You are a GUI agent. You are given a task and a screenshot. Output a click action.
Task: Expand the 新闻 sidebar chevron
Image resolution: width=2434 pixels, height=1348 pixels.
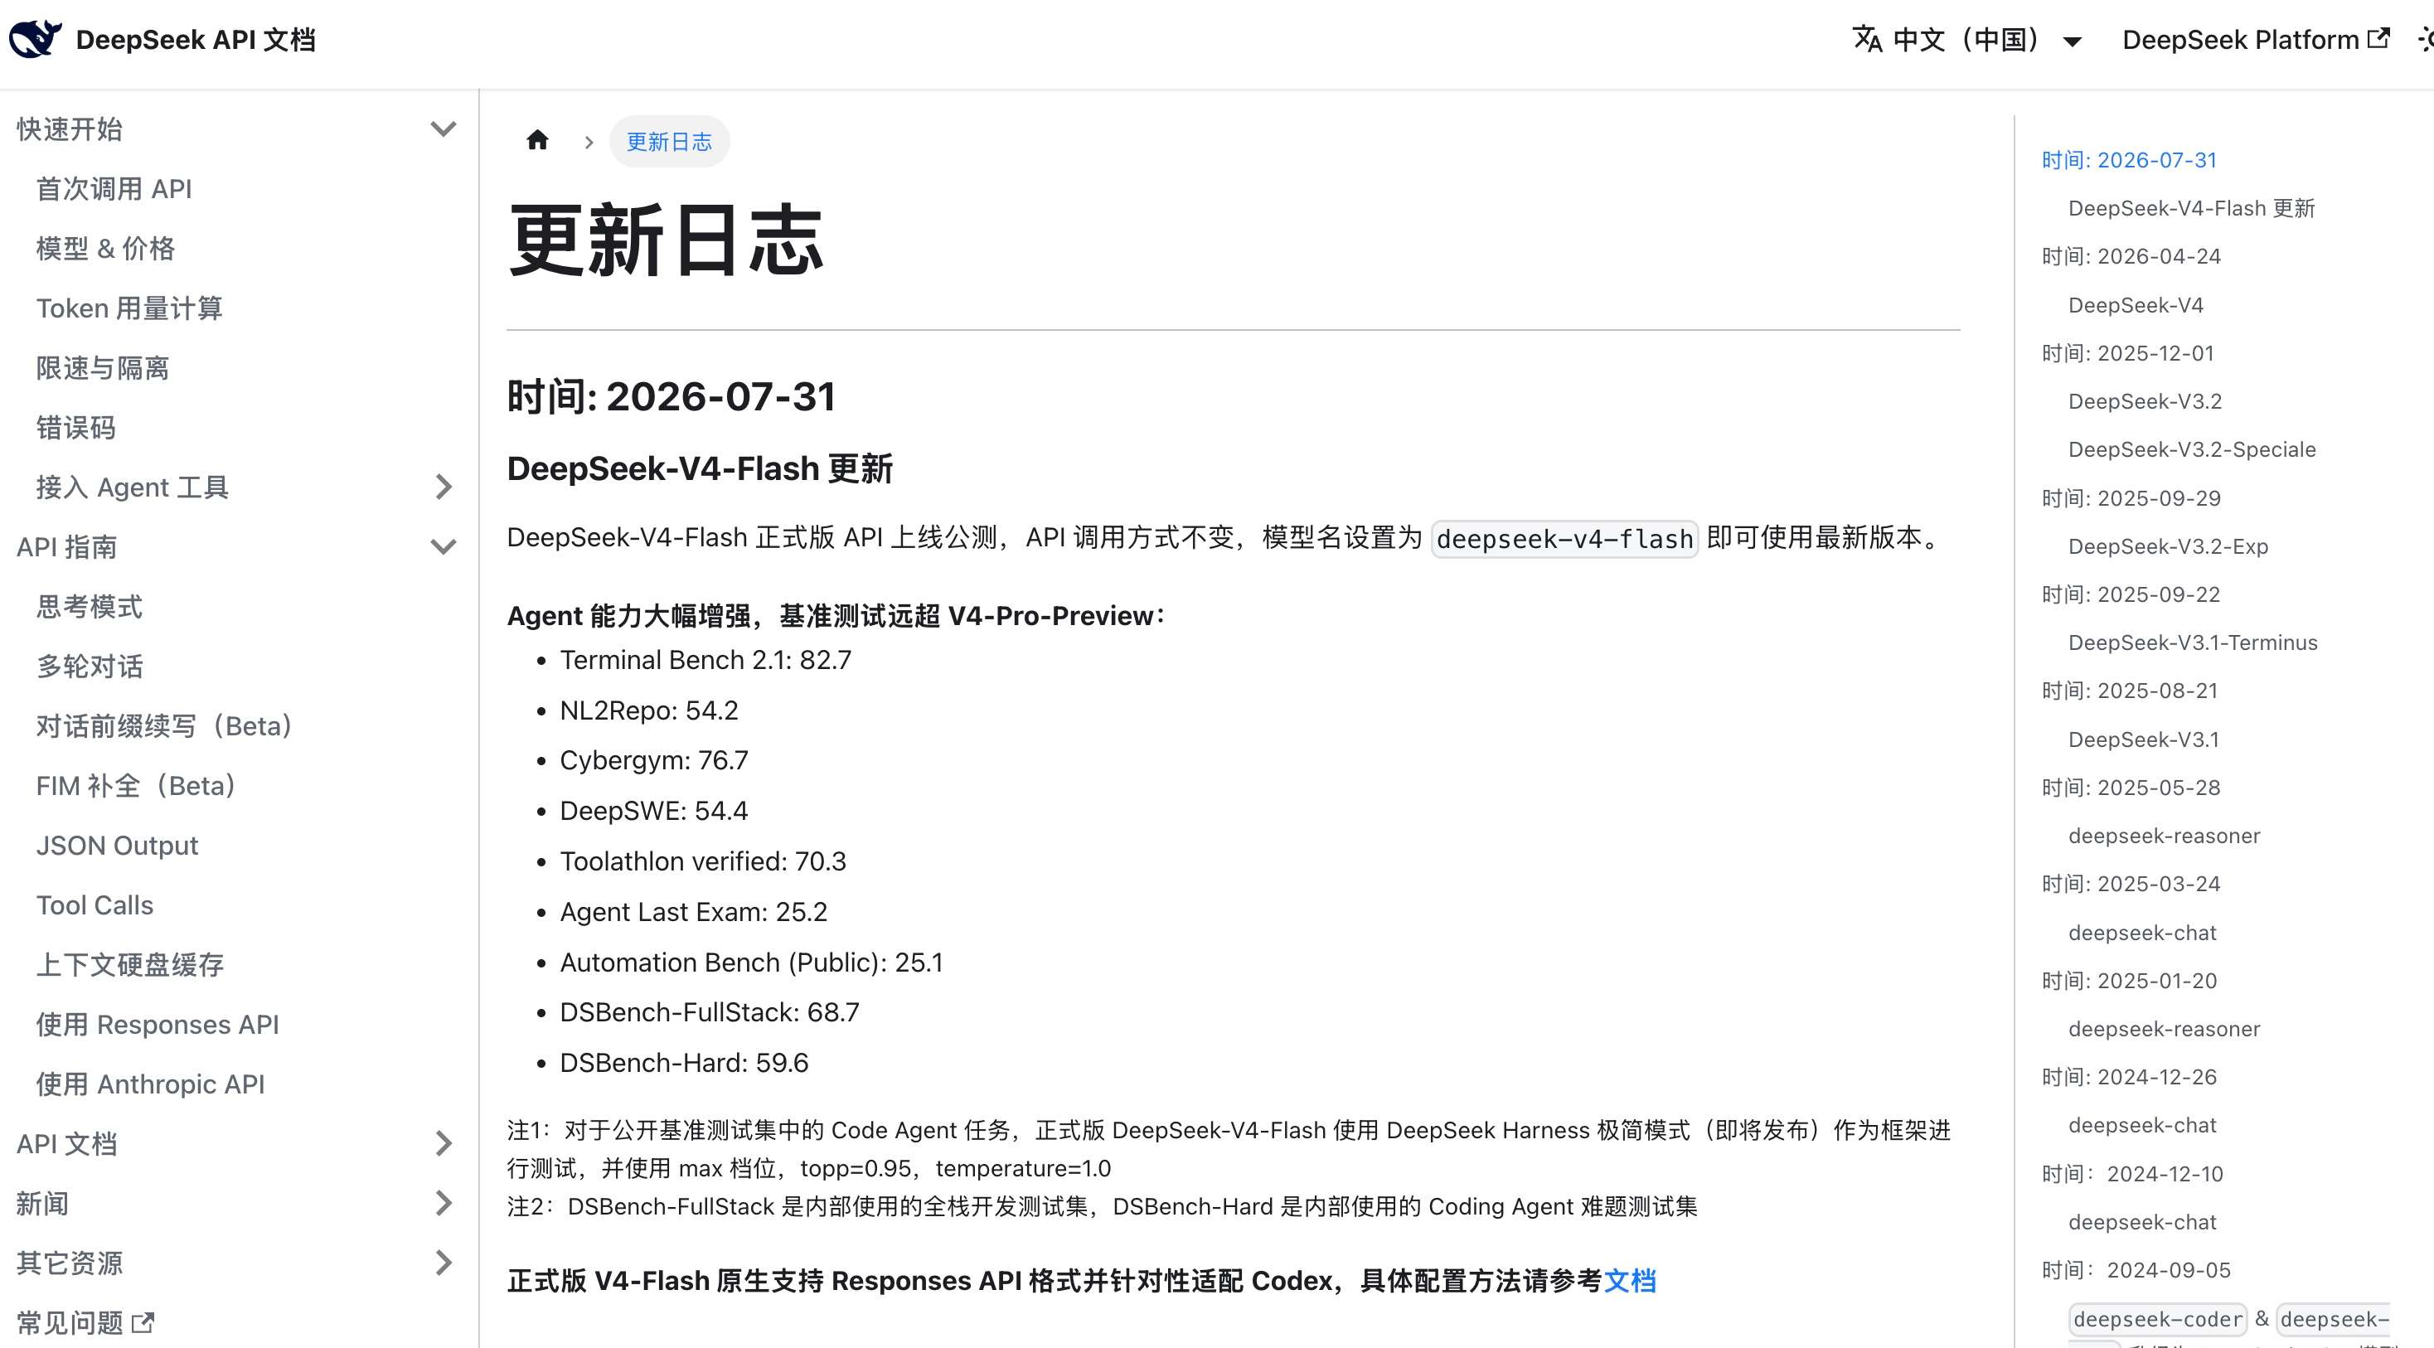[444, 1204]
